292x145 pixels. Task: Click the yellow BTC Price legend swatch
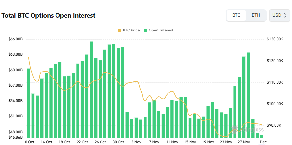[x=119, y=30]
